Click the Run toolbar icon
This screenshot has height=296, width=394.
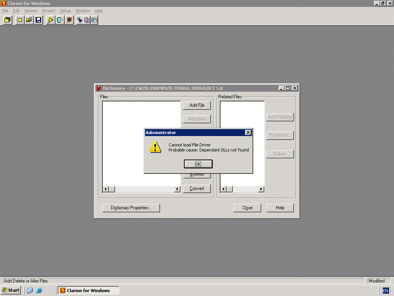point(60,20)
